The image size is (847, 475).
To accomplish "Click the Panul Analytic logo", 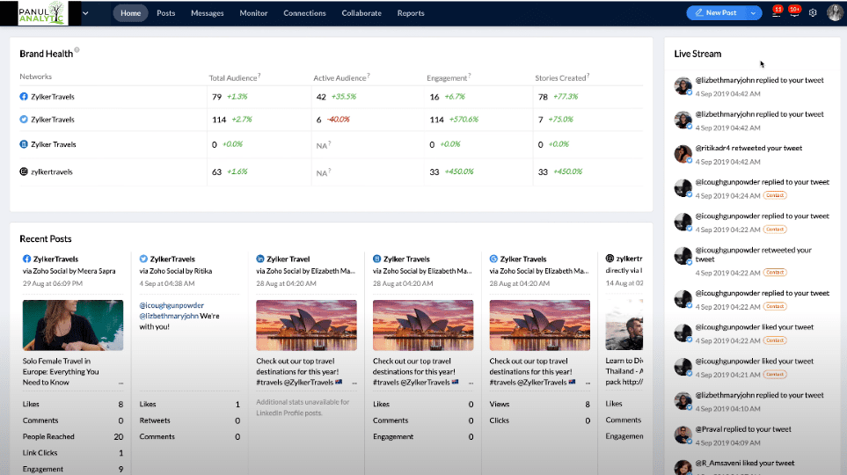I will [x=41, y=13].
